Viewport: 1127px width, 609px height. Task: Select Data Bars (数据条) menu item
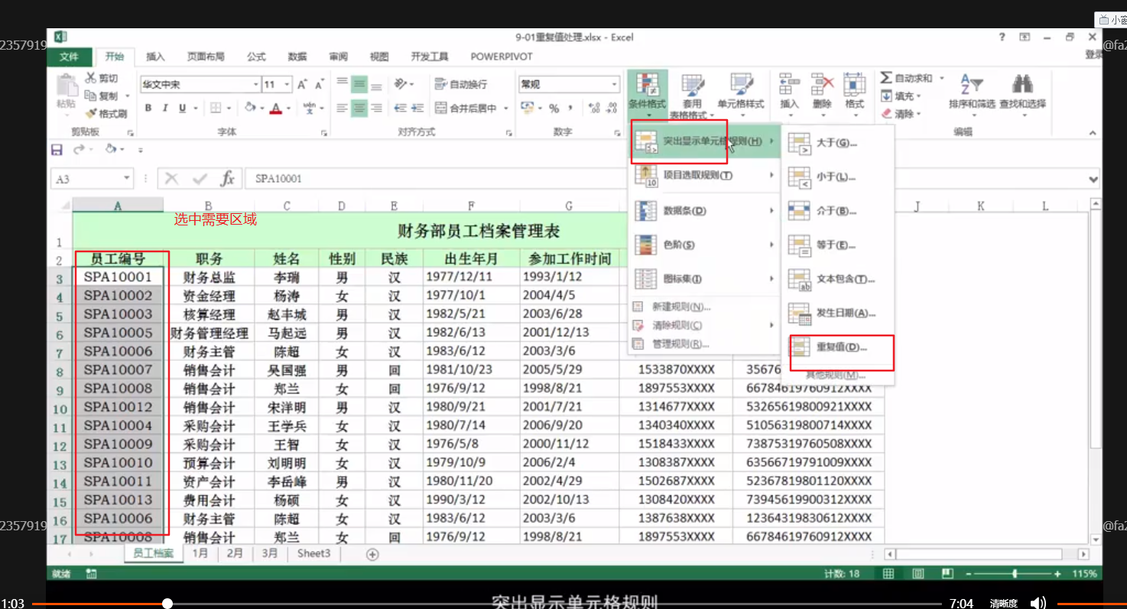(x=704, y=210)
